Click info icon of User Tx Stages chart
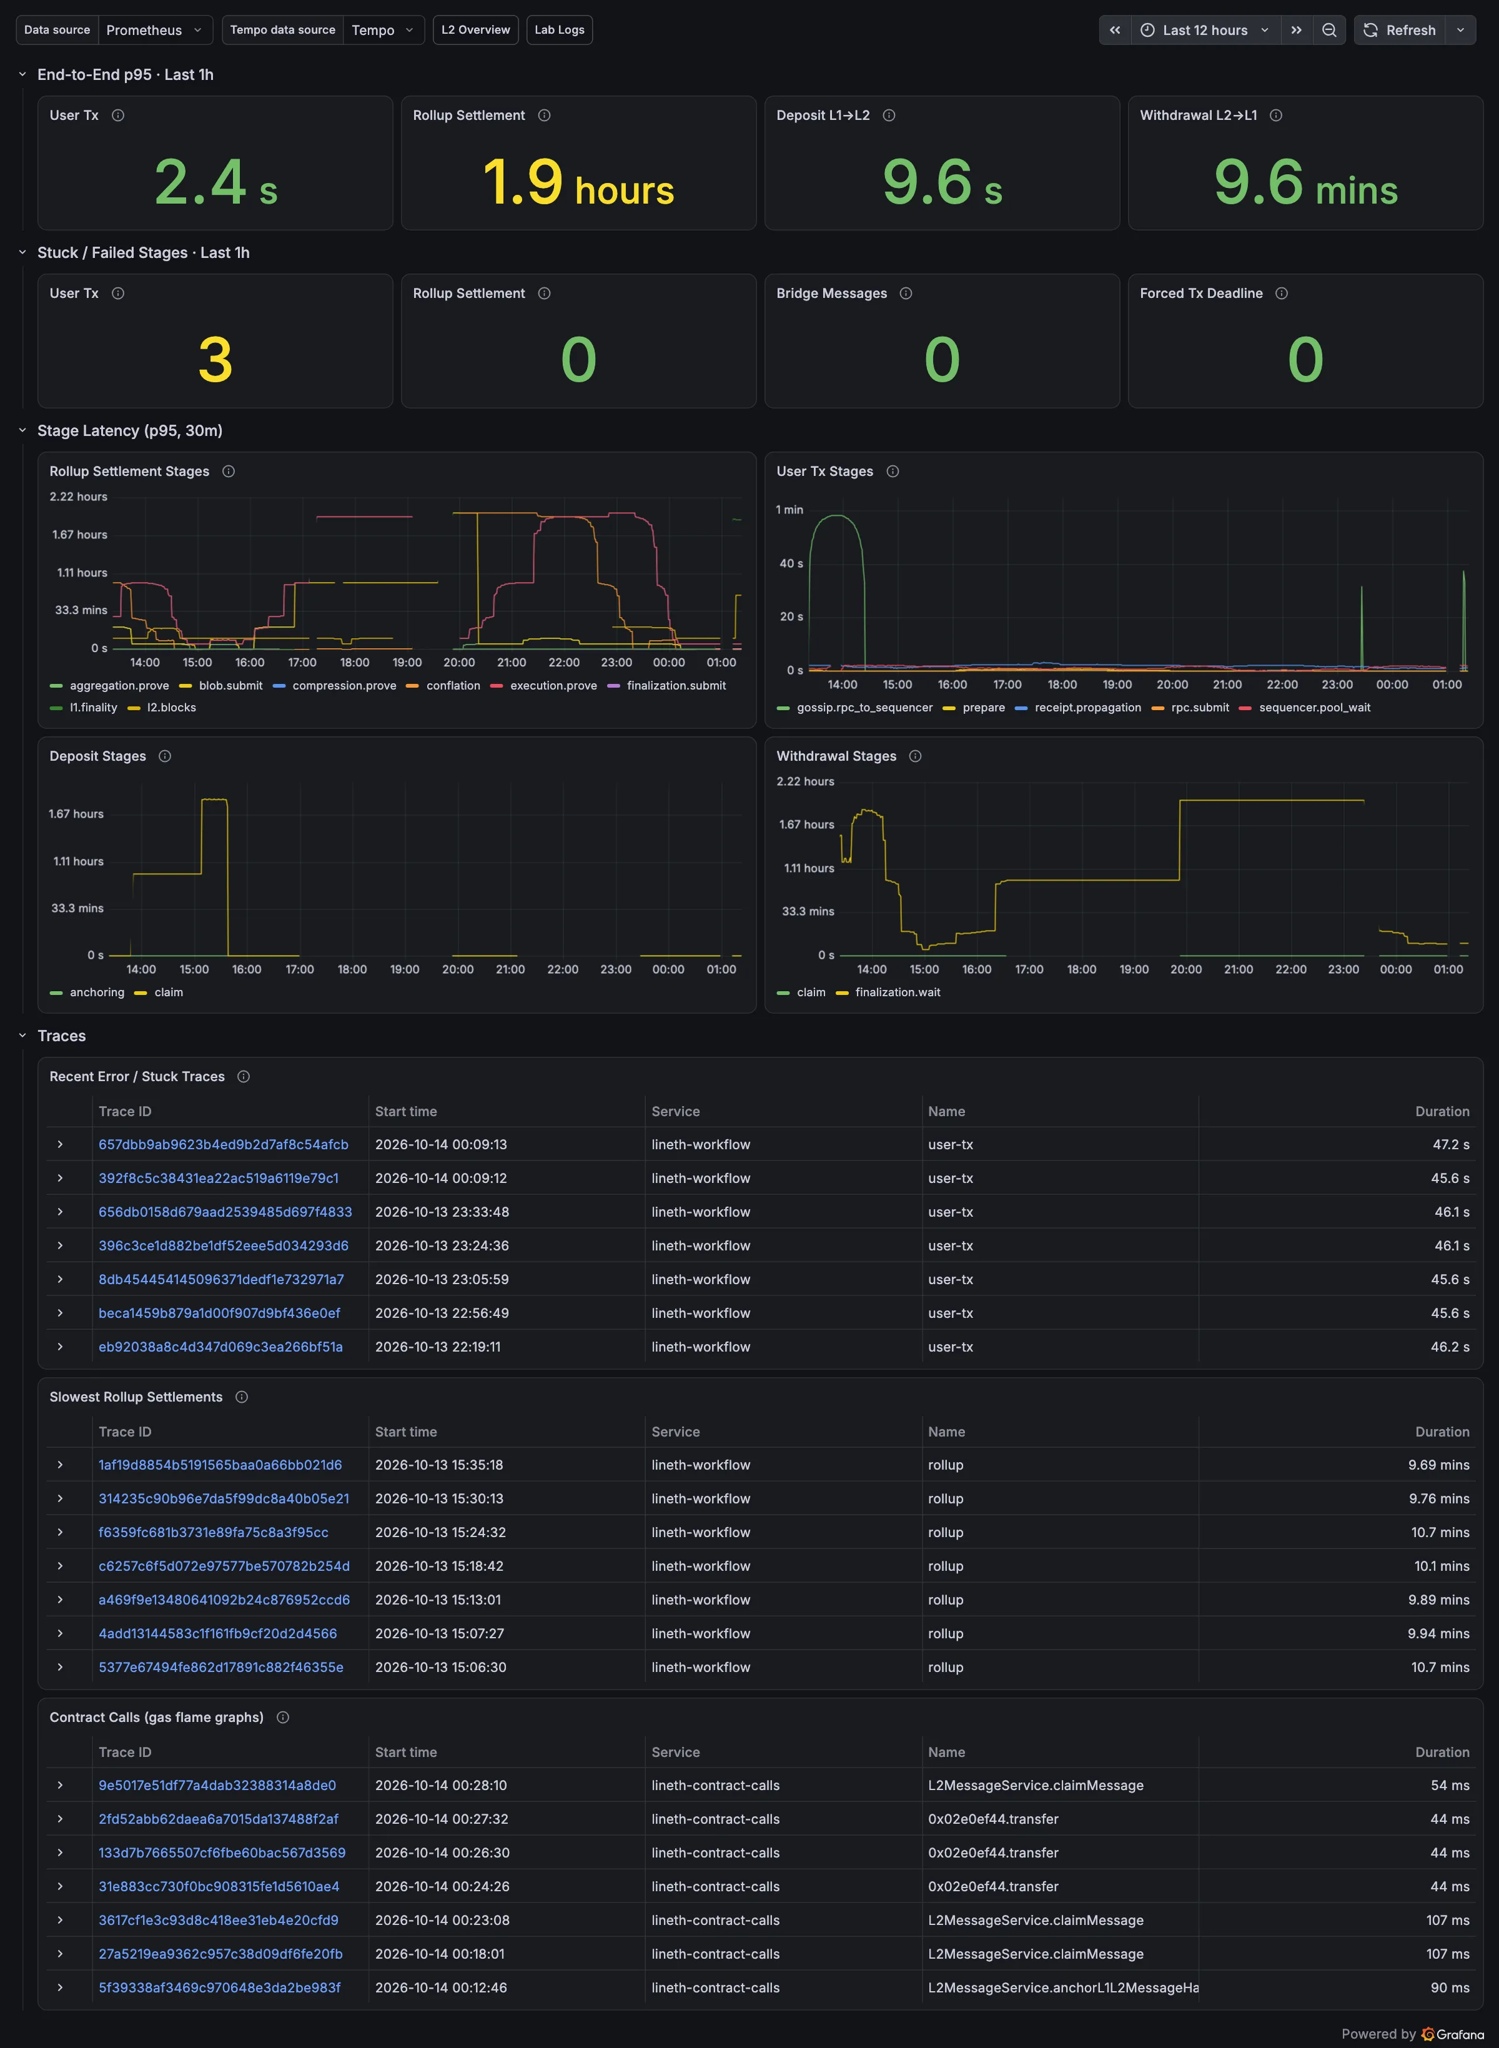This screenshot has height=2048, width=1499. tap(893, 471)
